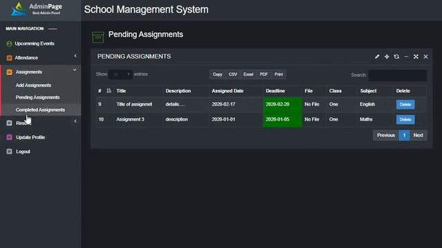
Task: Open Upcoming Events menu item
Action: click(x=35, y=43)
